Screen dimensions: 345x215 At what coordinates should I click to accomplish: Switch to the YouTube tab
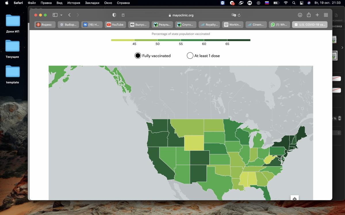coord(115,25)
